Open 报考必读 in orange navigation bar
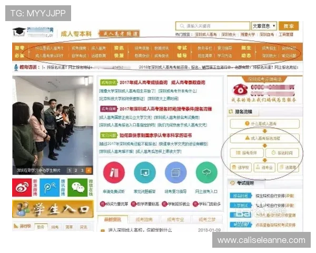Image resolution: width=316 pixels, height=253 pixels. coord(19,52)
